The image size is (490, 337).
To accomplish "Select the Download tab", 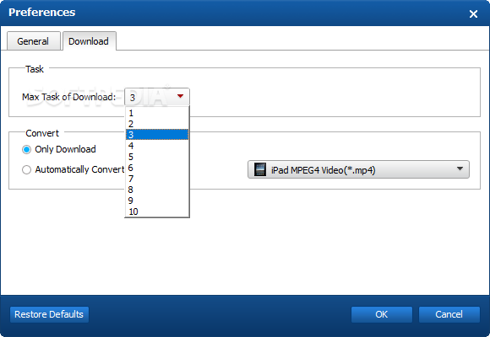I will pyautogui.click(x=89, y=40).
